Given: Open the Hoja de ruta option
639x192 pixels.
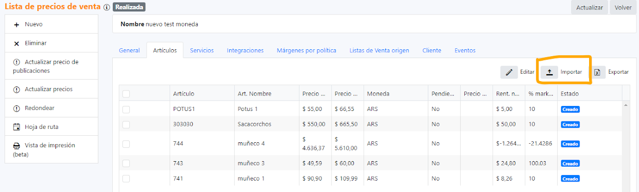Looking at the screenshot, I should [x=51, y=127].
